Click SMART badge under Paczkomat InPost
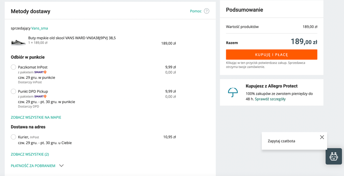Viewport: 344px width, 176px height. 40,72
